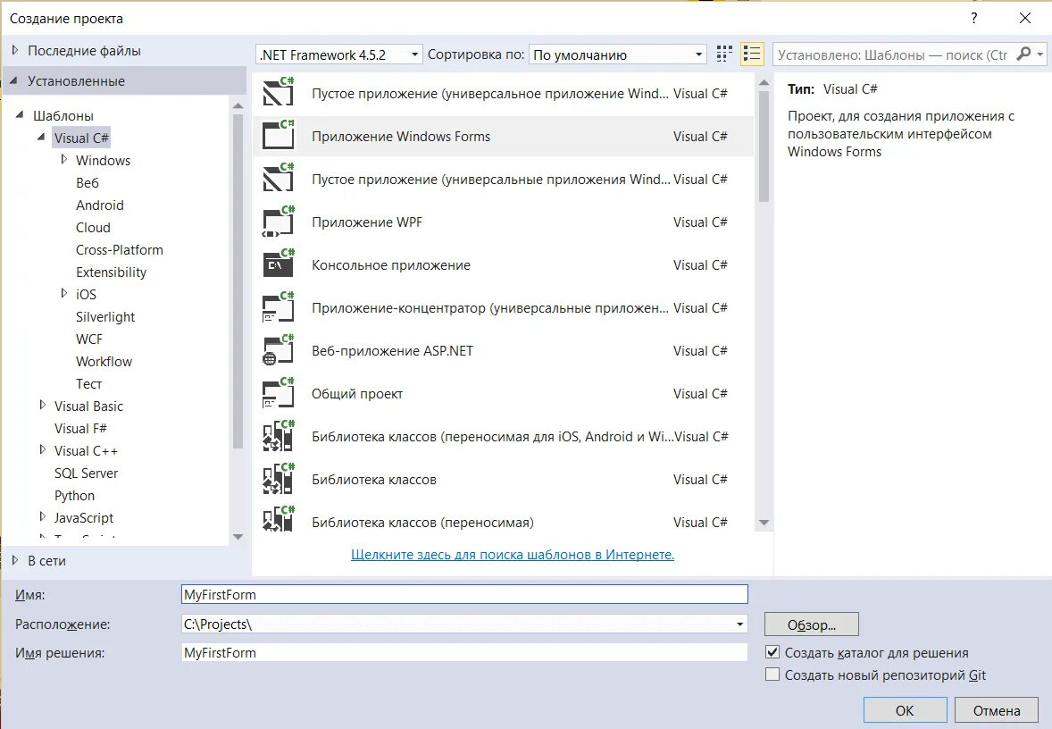Select the WCF category

(x=89, y=339)
